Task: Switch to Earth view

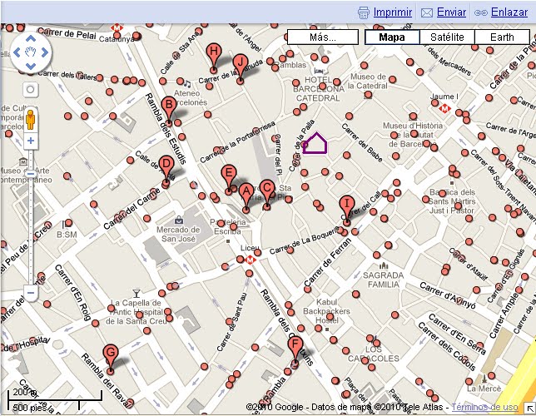Action: [x=502, y=37]
